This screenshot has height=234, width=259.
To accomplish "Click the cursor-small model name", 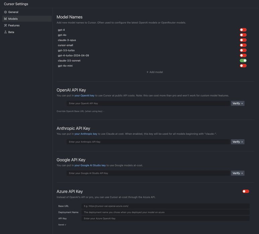I will [65, 45].
